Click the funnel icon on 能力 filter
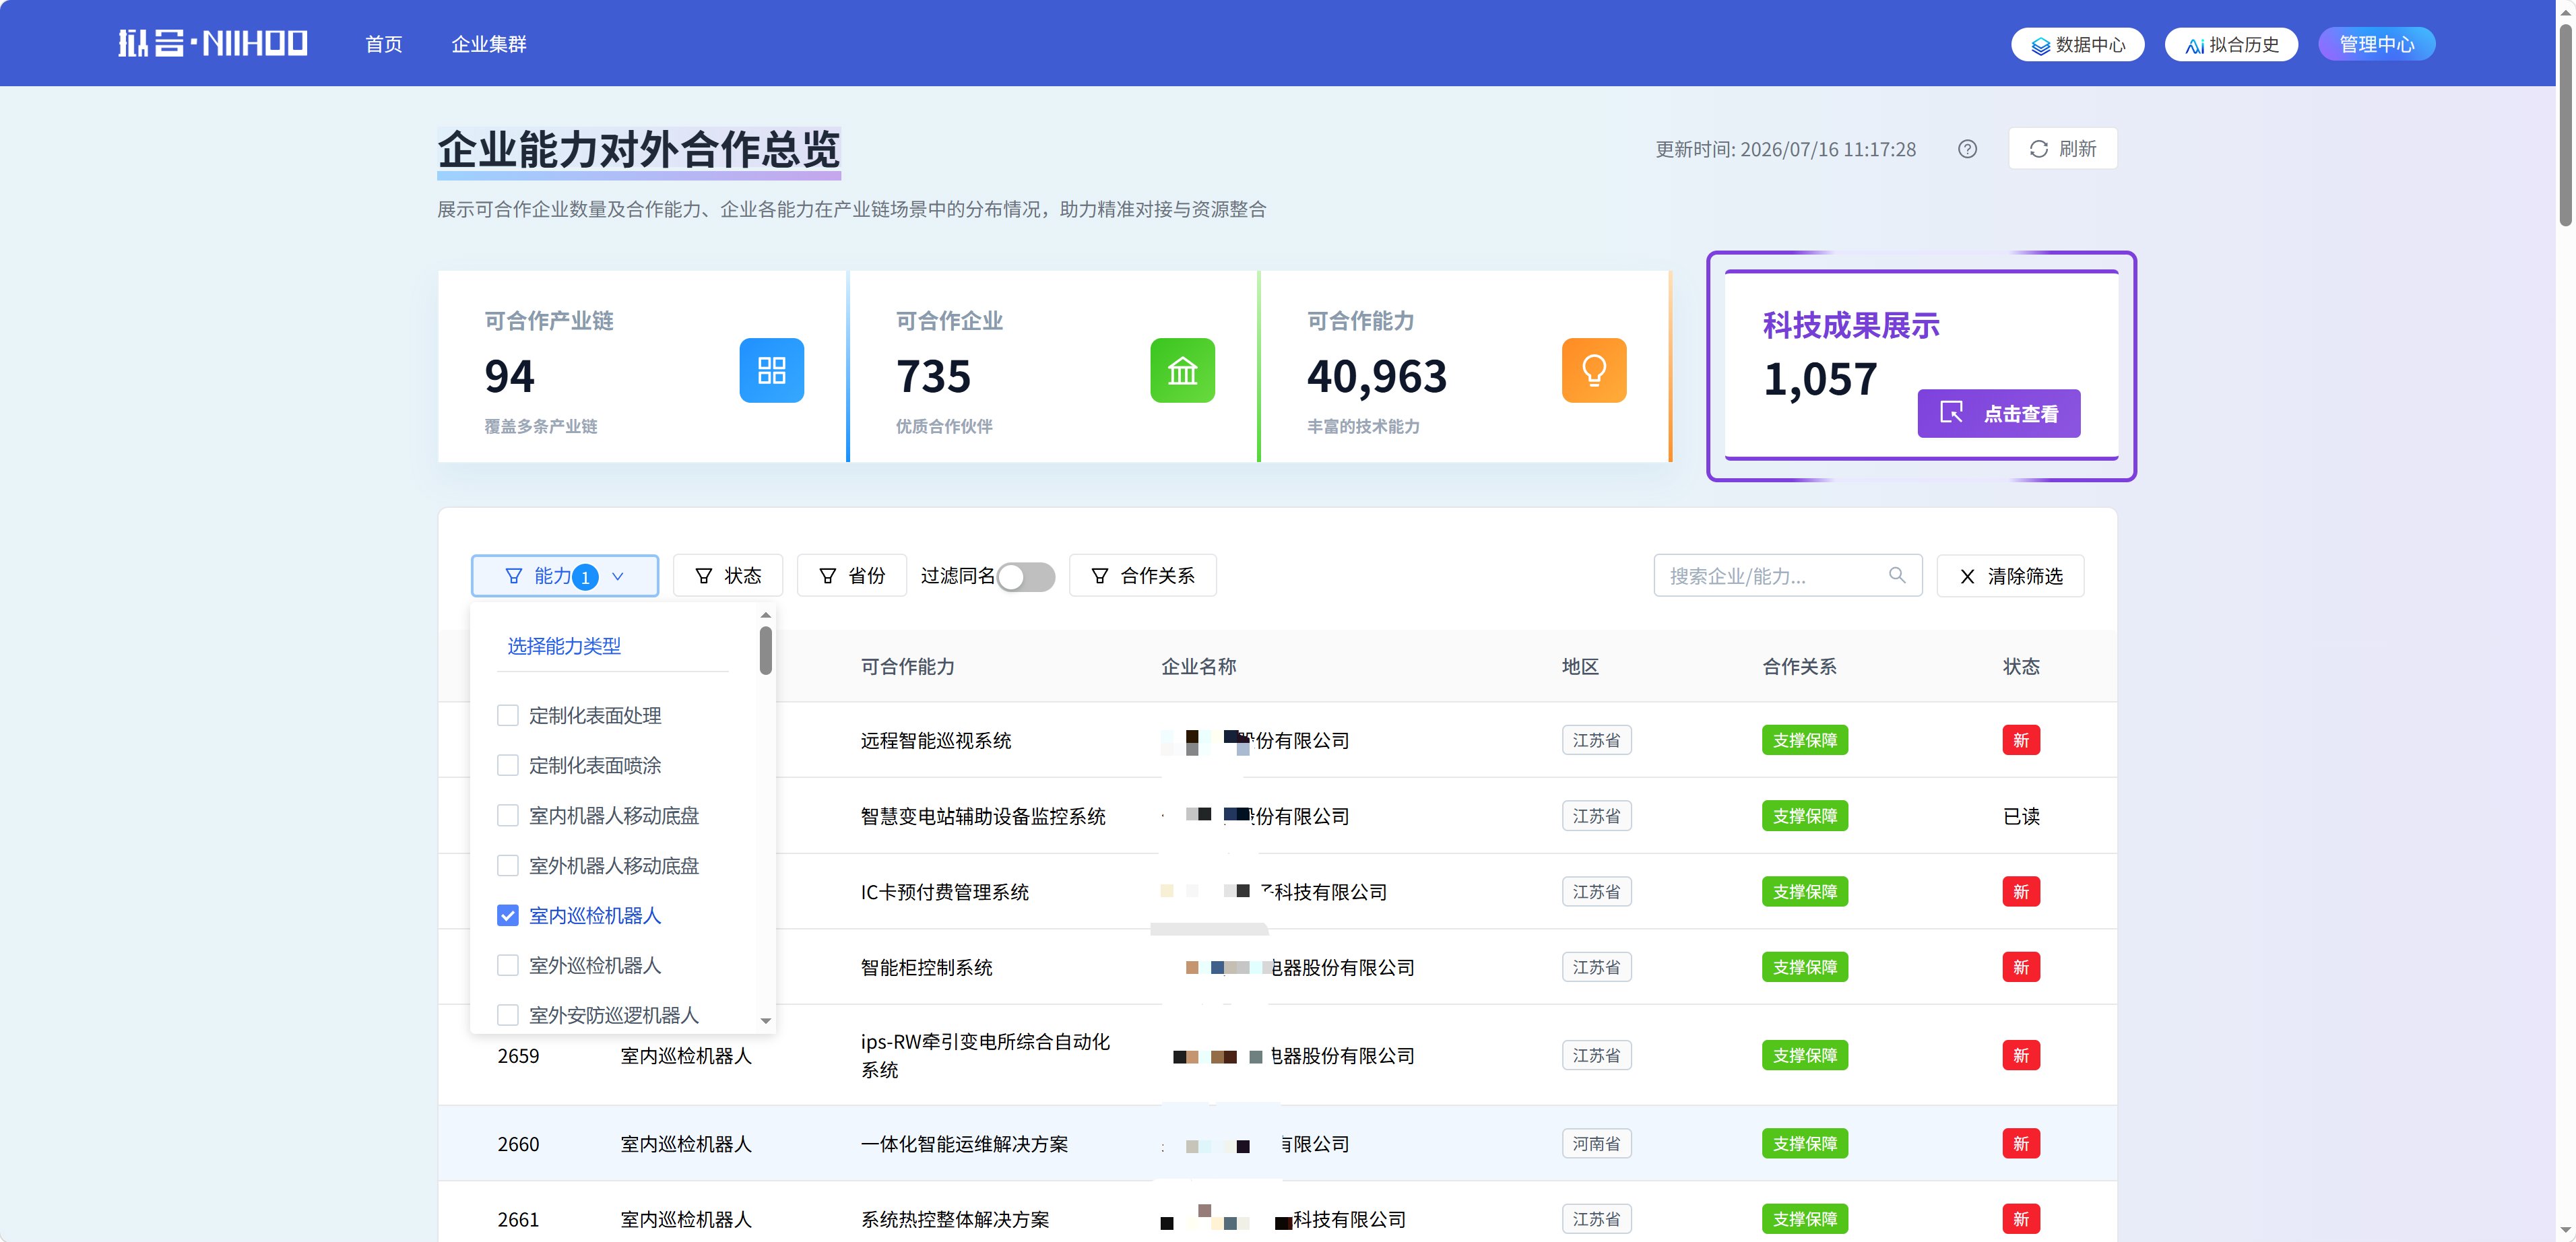 [513, 576]
